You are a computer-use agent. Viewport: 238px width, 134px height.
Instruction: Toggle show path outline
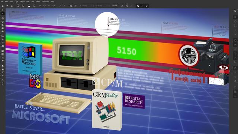(147, 6)
